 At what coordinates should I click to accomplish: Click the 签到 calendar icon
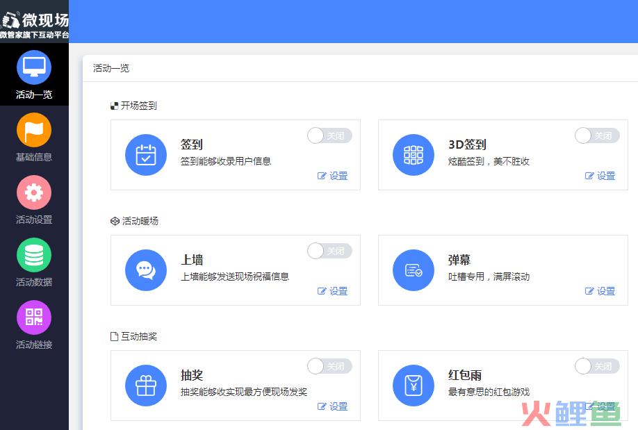146,155
